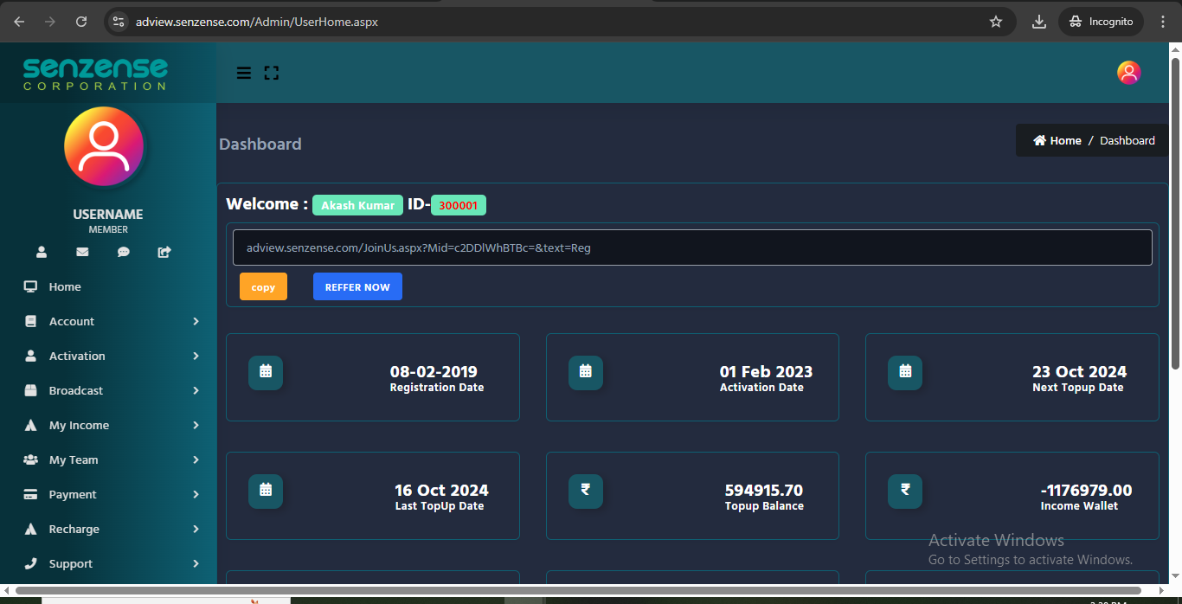Click the Recharge icon in sidebar
1182x604 pixels.
(x=30, y=529)
